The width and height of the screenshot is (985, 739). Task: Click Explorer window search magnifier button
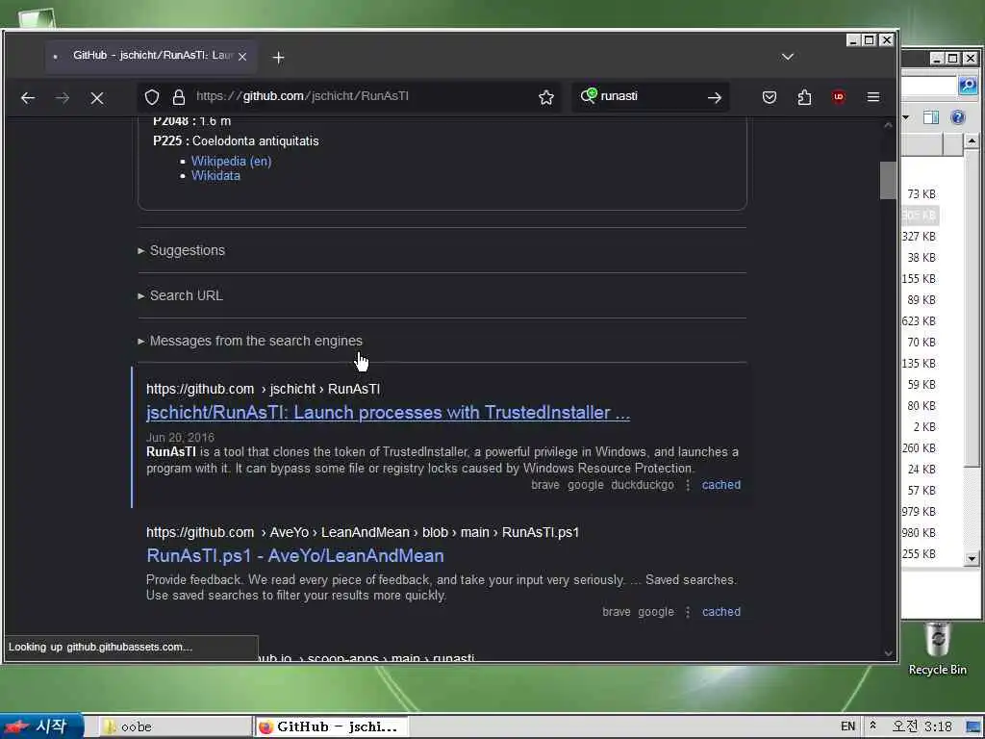coord(968,85)
